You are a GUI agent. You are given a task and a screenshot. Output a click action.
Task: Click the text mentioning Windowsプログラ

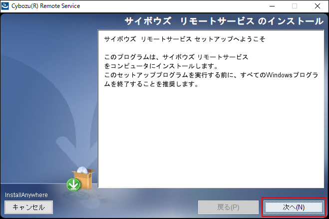pos(211,75)
